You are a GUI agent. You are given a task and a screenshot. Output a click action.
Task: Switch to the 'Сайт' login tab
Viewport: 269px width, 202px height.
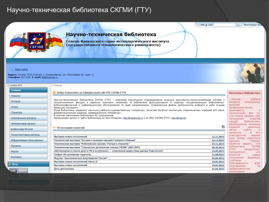pos(13,170)
